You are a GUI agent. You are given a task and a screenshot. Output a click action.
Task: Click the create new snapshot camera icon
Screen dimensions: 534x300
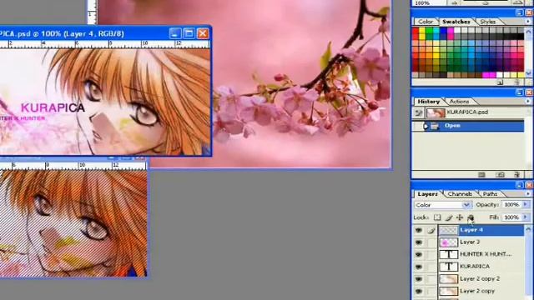pos(500,175)
